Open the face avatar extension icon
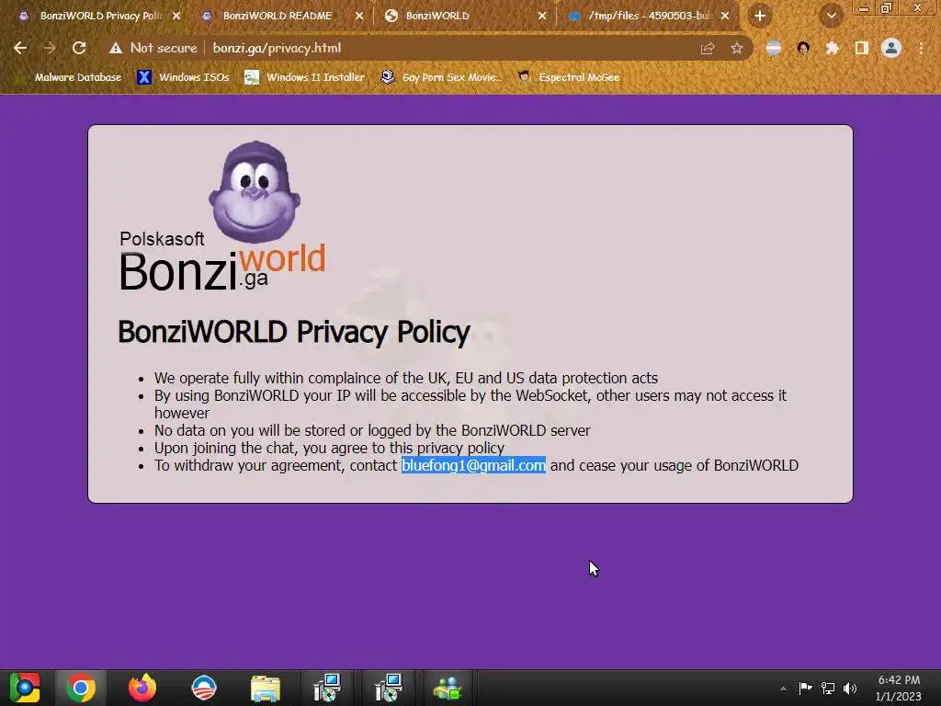941x706 pixels. tap(803, 48)
